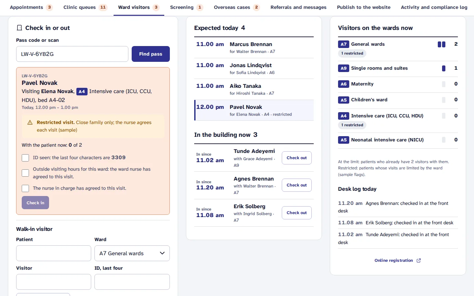The height and width of the screenshot is (296, 474).
Task: Click the external link icon beside Online registration
Action: click(x=419, y=260)
